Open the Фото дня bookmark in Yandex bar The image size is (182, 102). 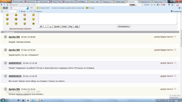click(90, 8)
